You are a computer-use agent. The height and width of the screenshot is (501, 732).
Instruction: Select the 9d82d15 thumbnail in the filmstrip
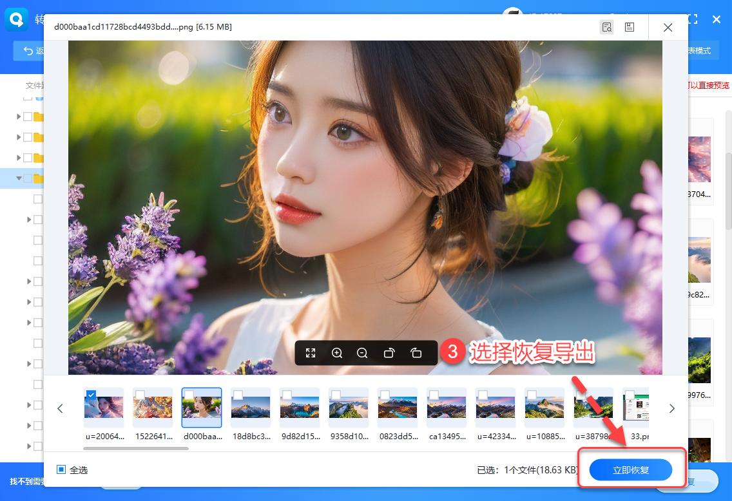(x=300, y=407)
